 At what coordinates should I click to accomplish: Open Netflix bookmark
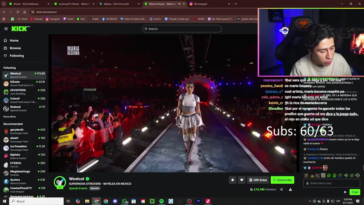(199, 19)
